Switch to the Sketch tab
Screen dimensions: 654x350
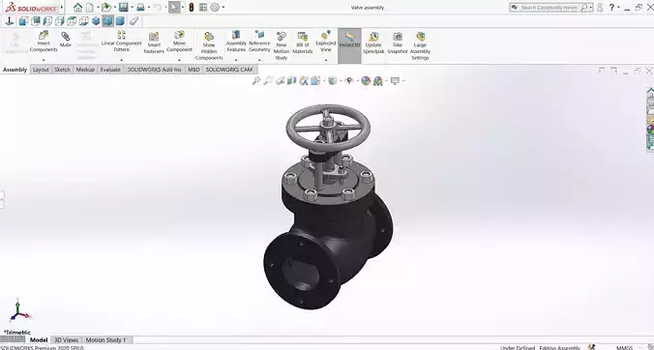point(63,70)
